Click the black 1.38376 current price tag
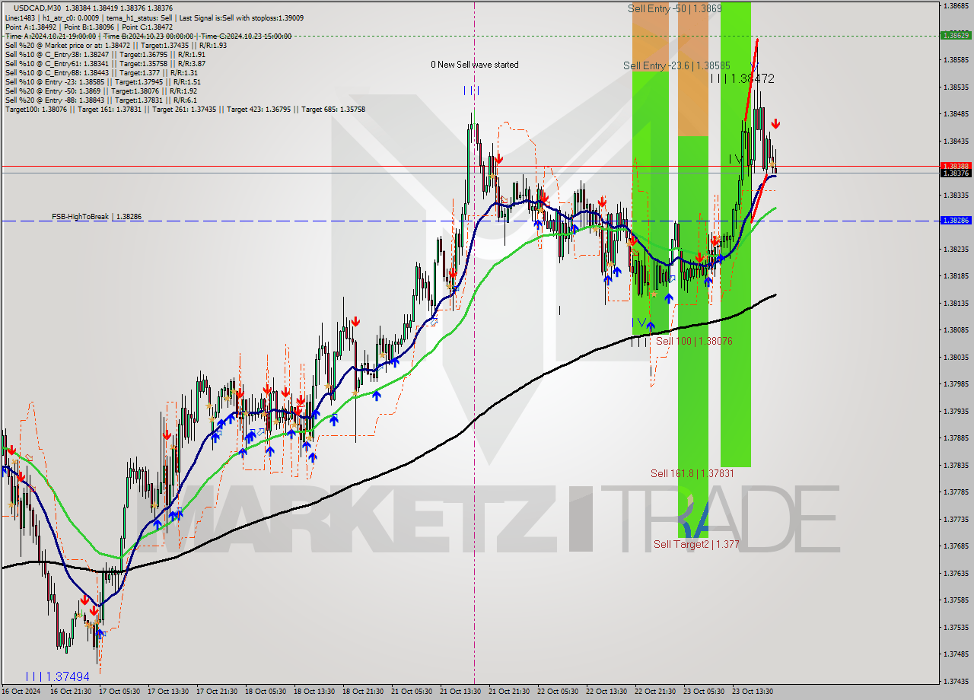This screenshot has width=974, height=700. tap(956, 173)
